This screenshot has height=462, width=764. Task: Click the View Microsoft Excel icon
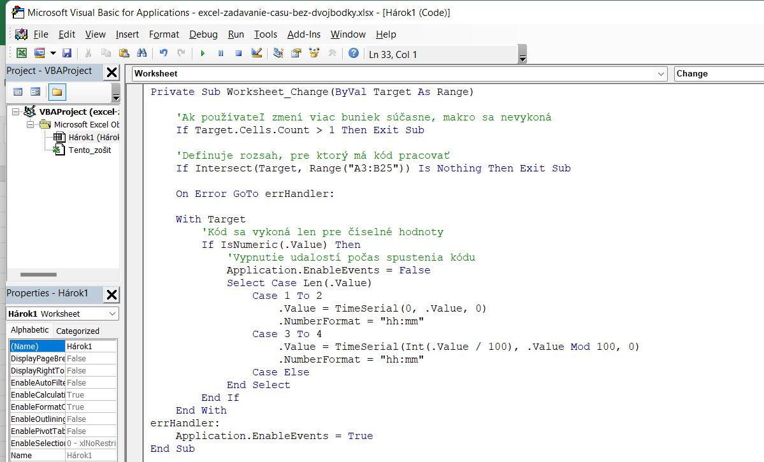[x=22, y=54]
